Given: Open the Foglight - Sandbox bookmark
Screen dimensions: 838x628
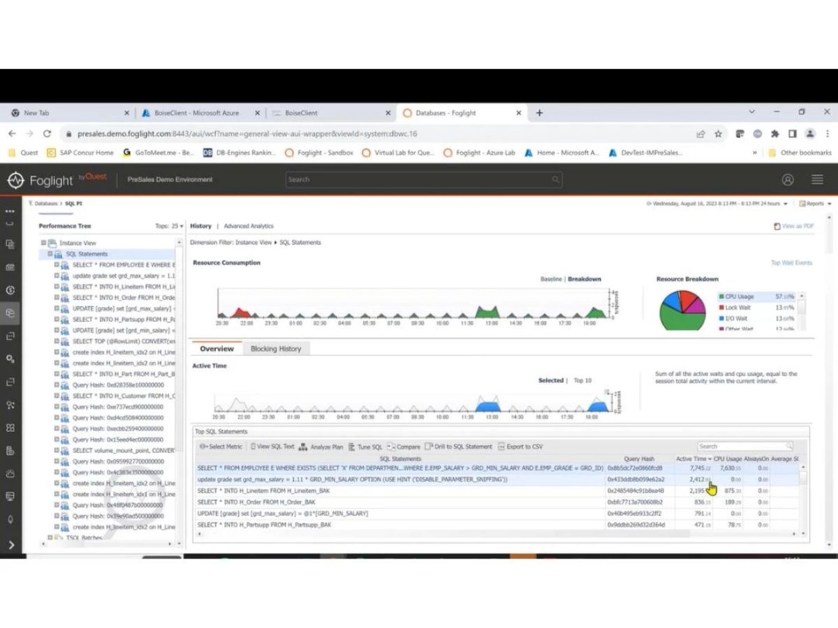Looking at the screenshot, I should (x=319, y=153).
